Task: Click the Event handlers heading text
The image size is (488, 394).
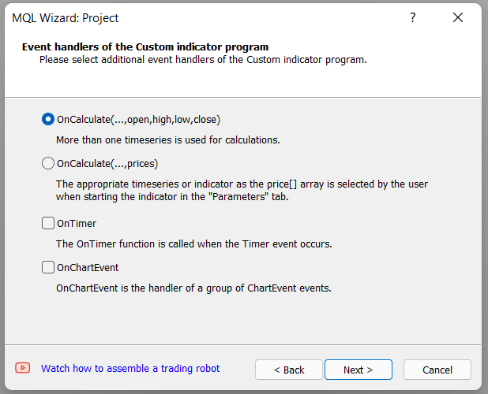Action: [x=145, y=46]
